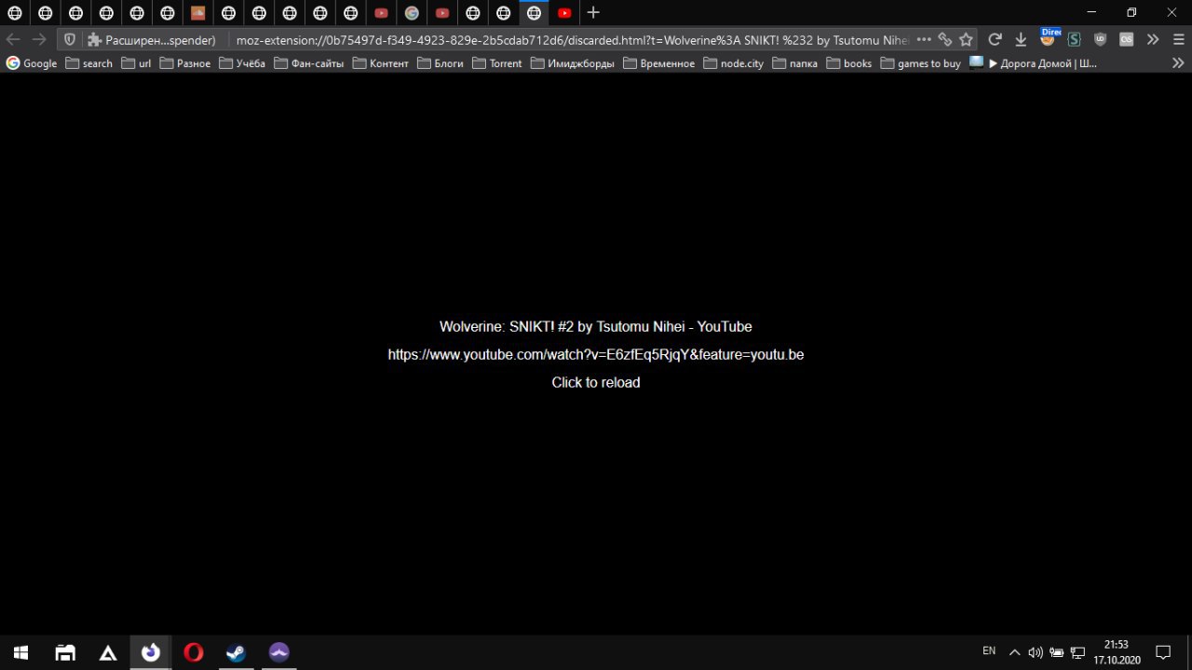
Task: Open the triangle app on taskbar
Action: coord(108,652)
